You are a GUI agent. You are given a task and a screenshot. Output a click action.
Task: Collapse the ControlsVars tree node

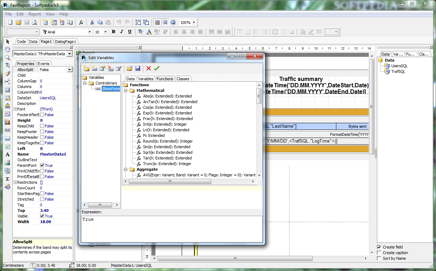[85, 83]
